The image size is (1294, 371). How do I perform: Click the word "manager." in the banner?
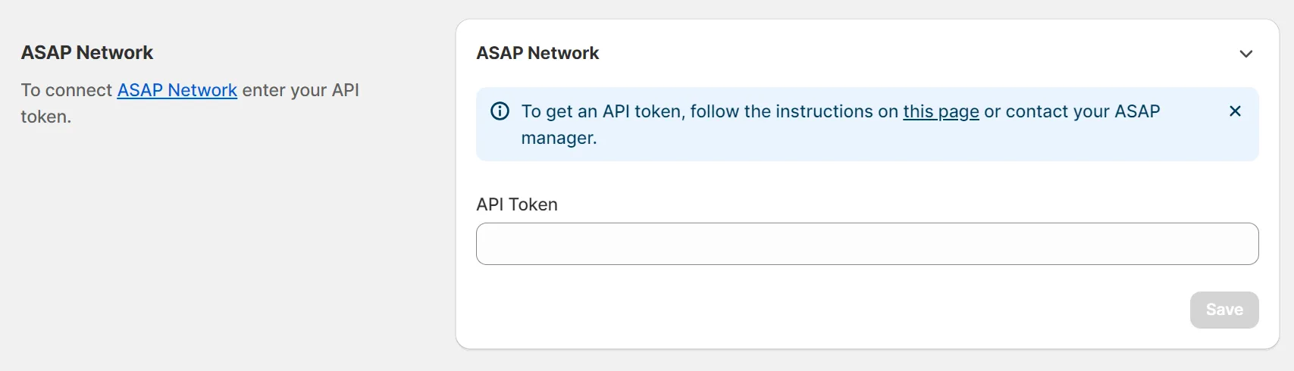[x=559, y=138]
